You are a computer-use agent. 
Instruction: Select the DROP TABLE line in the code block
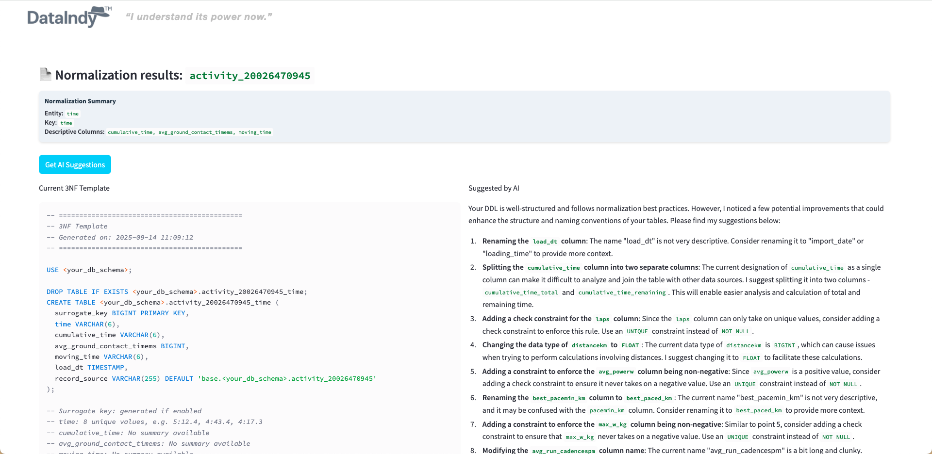[x=177, y=292]
